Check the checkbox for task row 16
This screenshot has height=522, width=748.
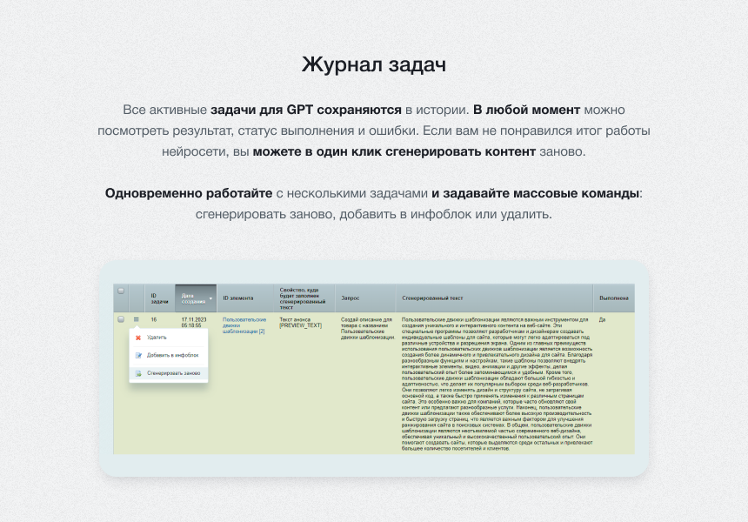[x=120, y=318]
